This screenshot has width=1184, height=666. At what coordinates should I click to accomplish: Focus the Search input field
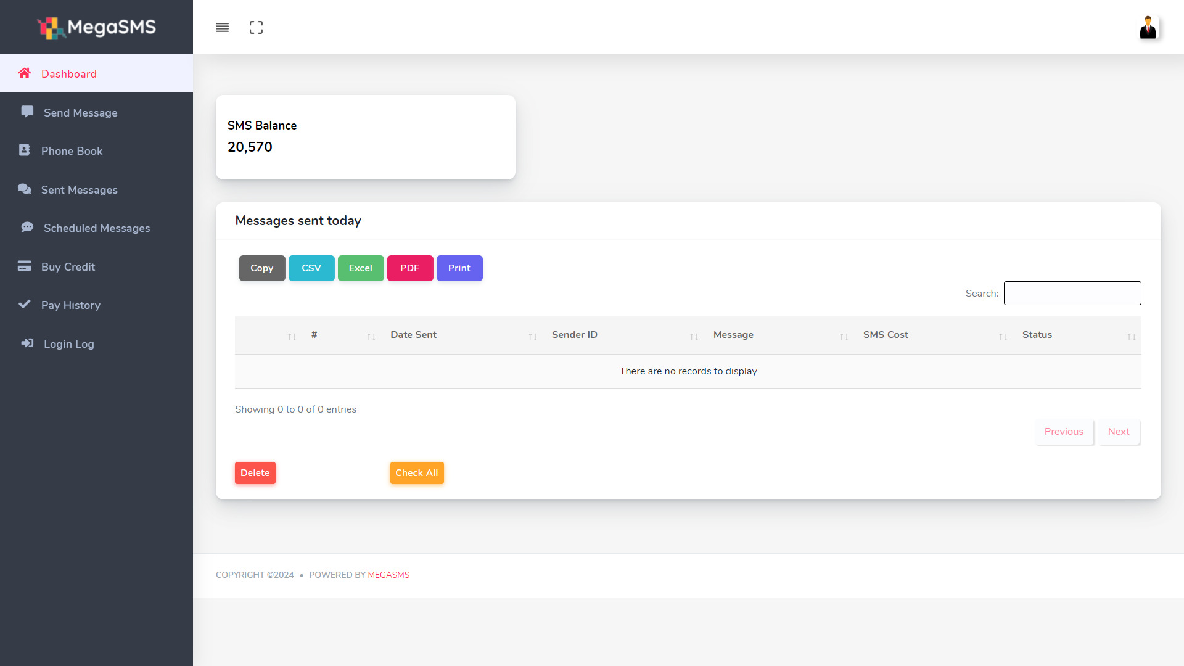pyautogui.click(x=1072, y=293)
